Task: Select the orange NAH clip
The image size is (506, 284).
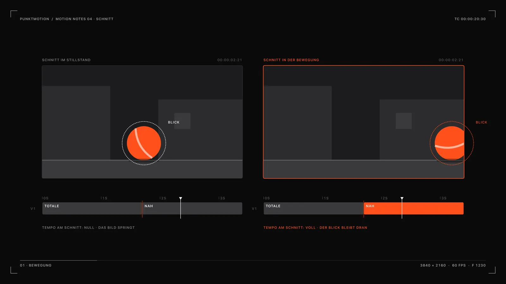Action: 414,208
